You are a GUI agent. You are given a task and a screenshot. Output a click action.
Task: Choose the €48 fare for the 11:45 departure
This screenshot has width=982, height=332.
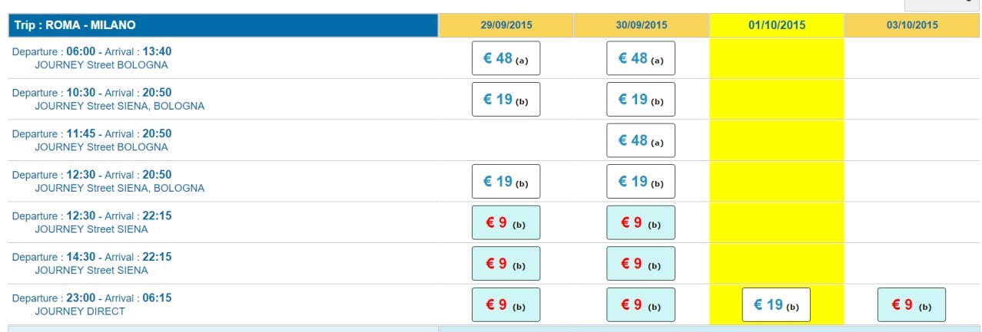(x=641, y=141)
